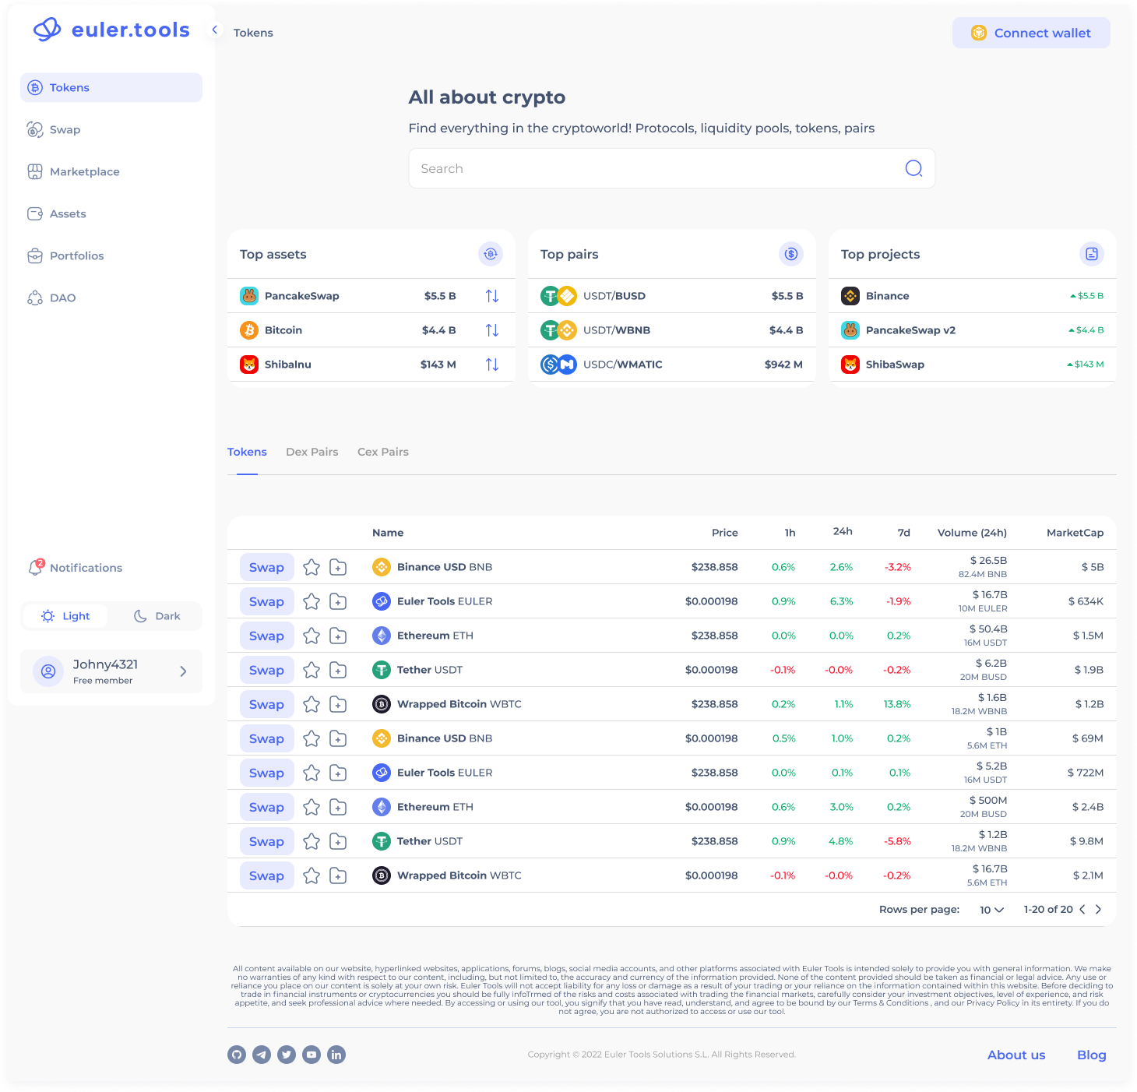Click the swap arrows for ShibaInu

point(492,365)
